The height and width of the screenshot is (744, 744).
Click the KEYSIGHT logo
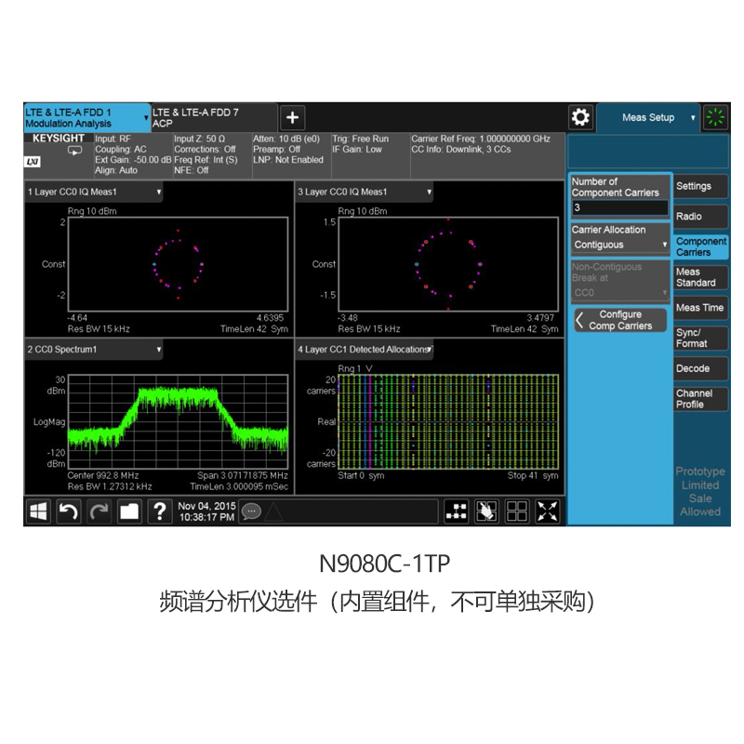(x=59, y=138)
